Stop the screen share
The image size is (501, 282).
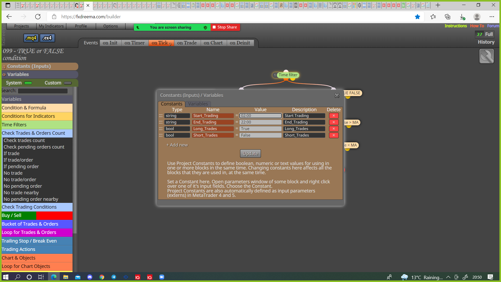tap(225, 27)
